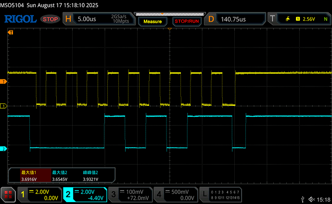The image size is (332, 204).
Task: Select the 最大值1 measurement result
Action: [x=29, y=175]
